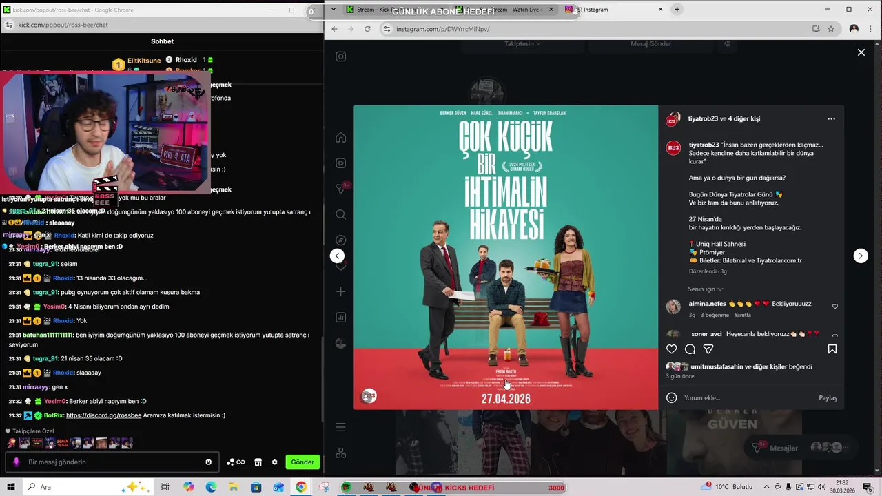Open Instagram Home in sidebar
Image resolution: width=882 pixels, height=496 pixels.
340,138
